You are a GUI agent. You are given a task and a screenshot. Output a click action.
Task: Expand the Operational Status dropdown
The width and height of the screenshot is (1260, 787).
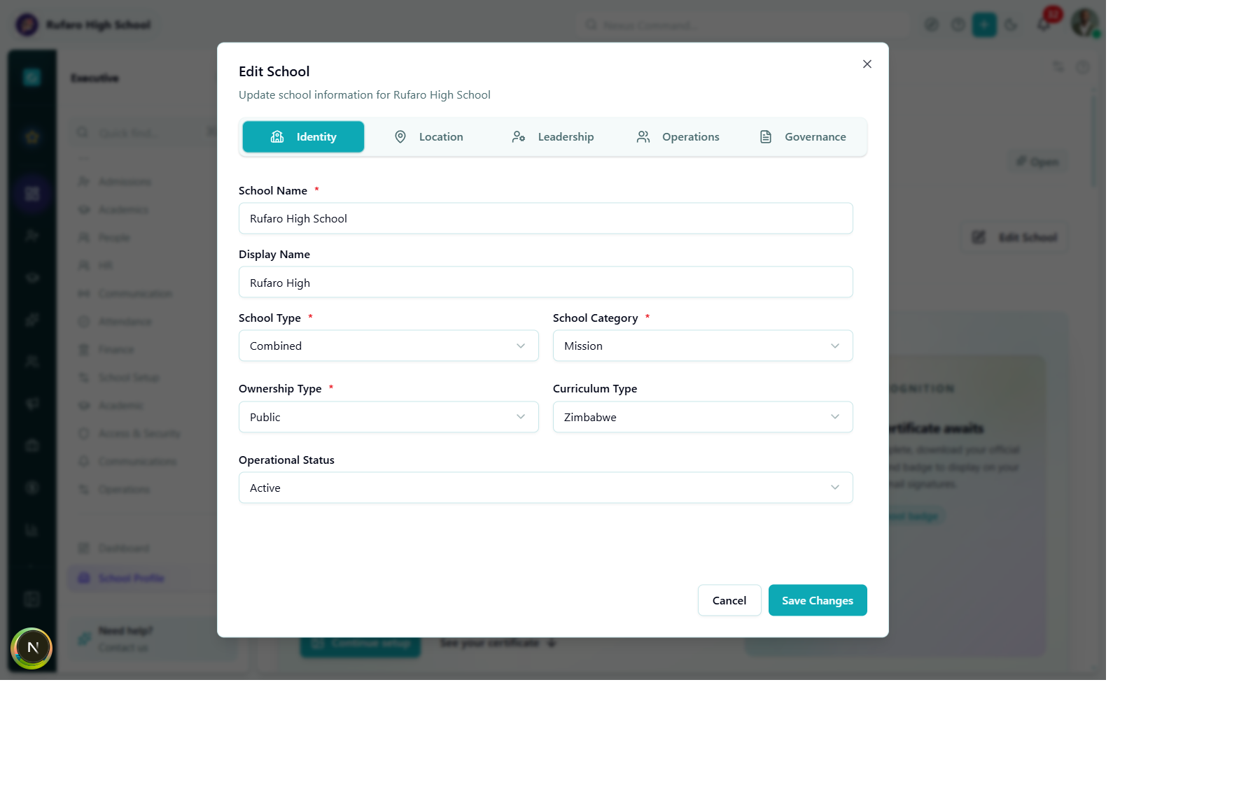[545, 488]
